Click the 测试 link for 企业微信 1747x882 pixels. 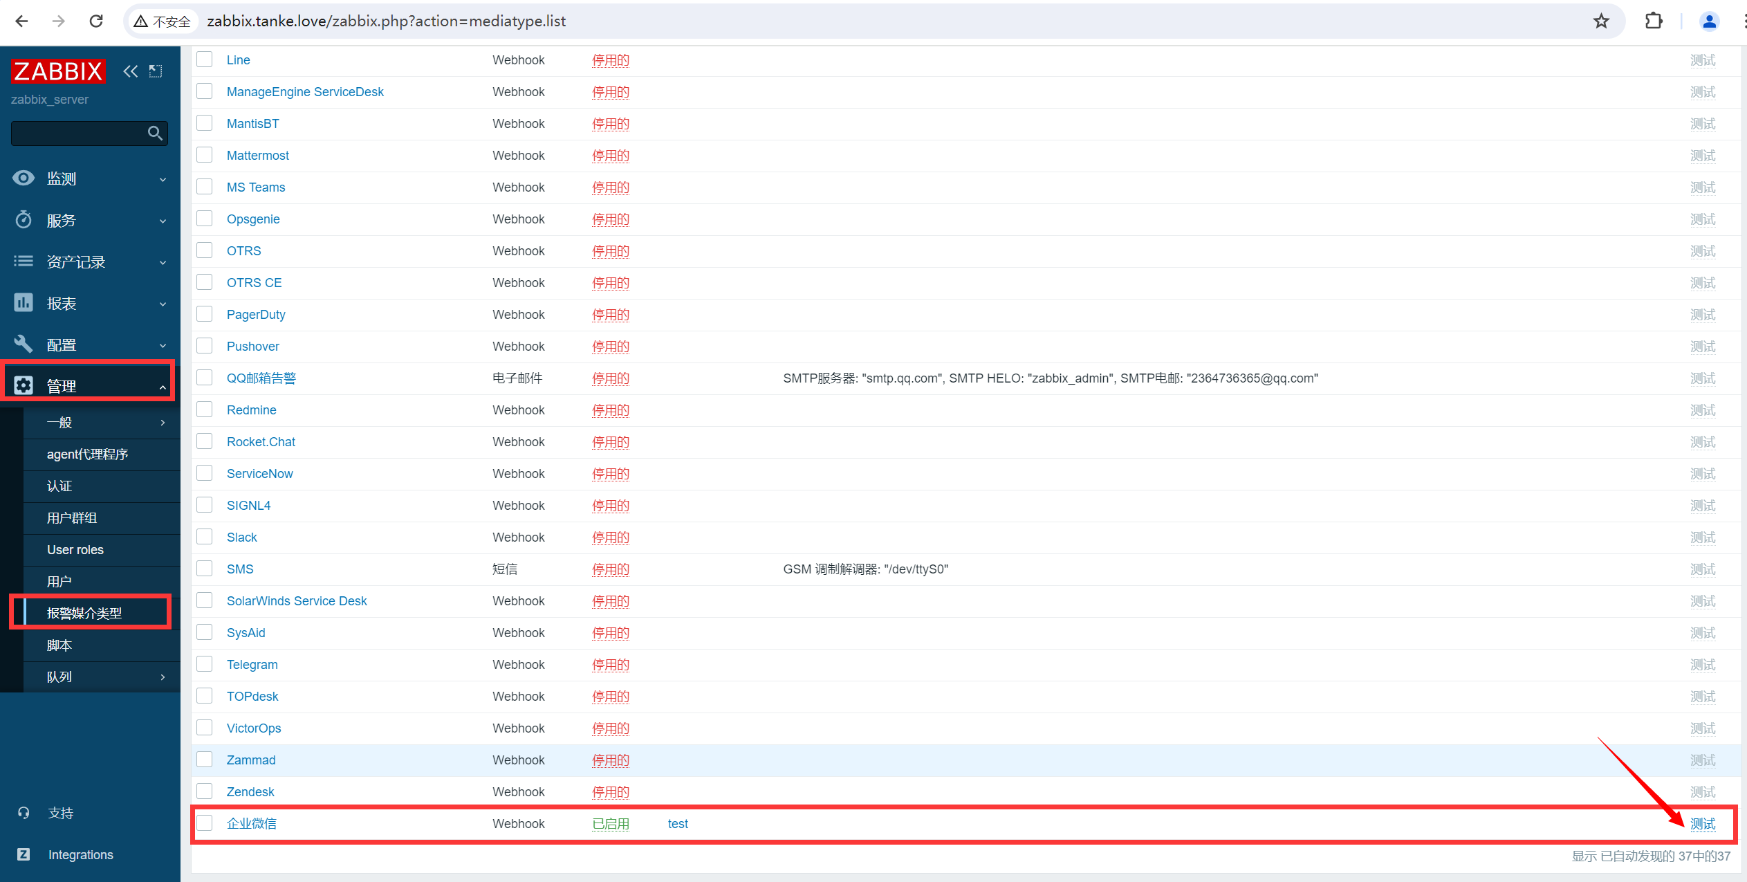[1702, 823]
